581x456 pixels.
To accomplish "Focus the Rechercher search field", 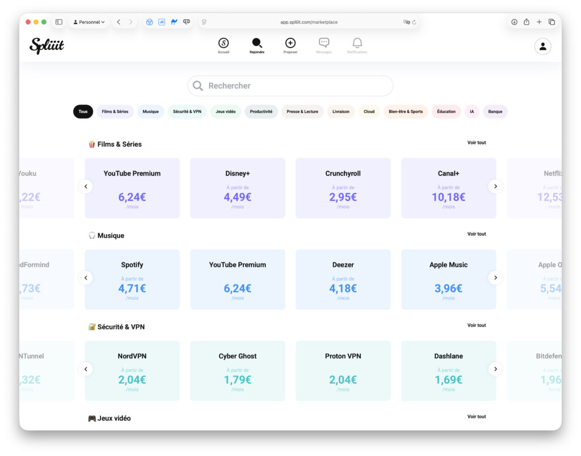I will point(290,86).
